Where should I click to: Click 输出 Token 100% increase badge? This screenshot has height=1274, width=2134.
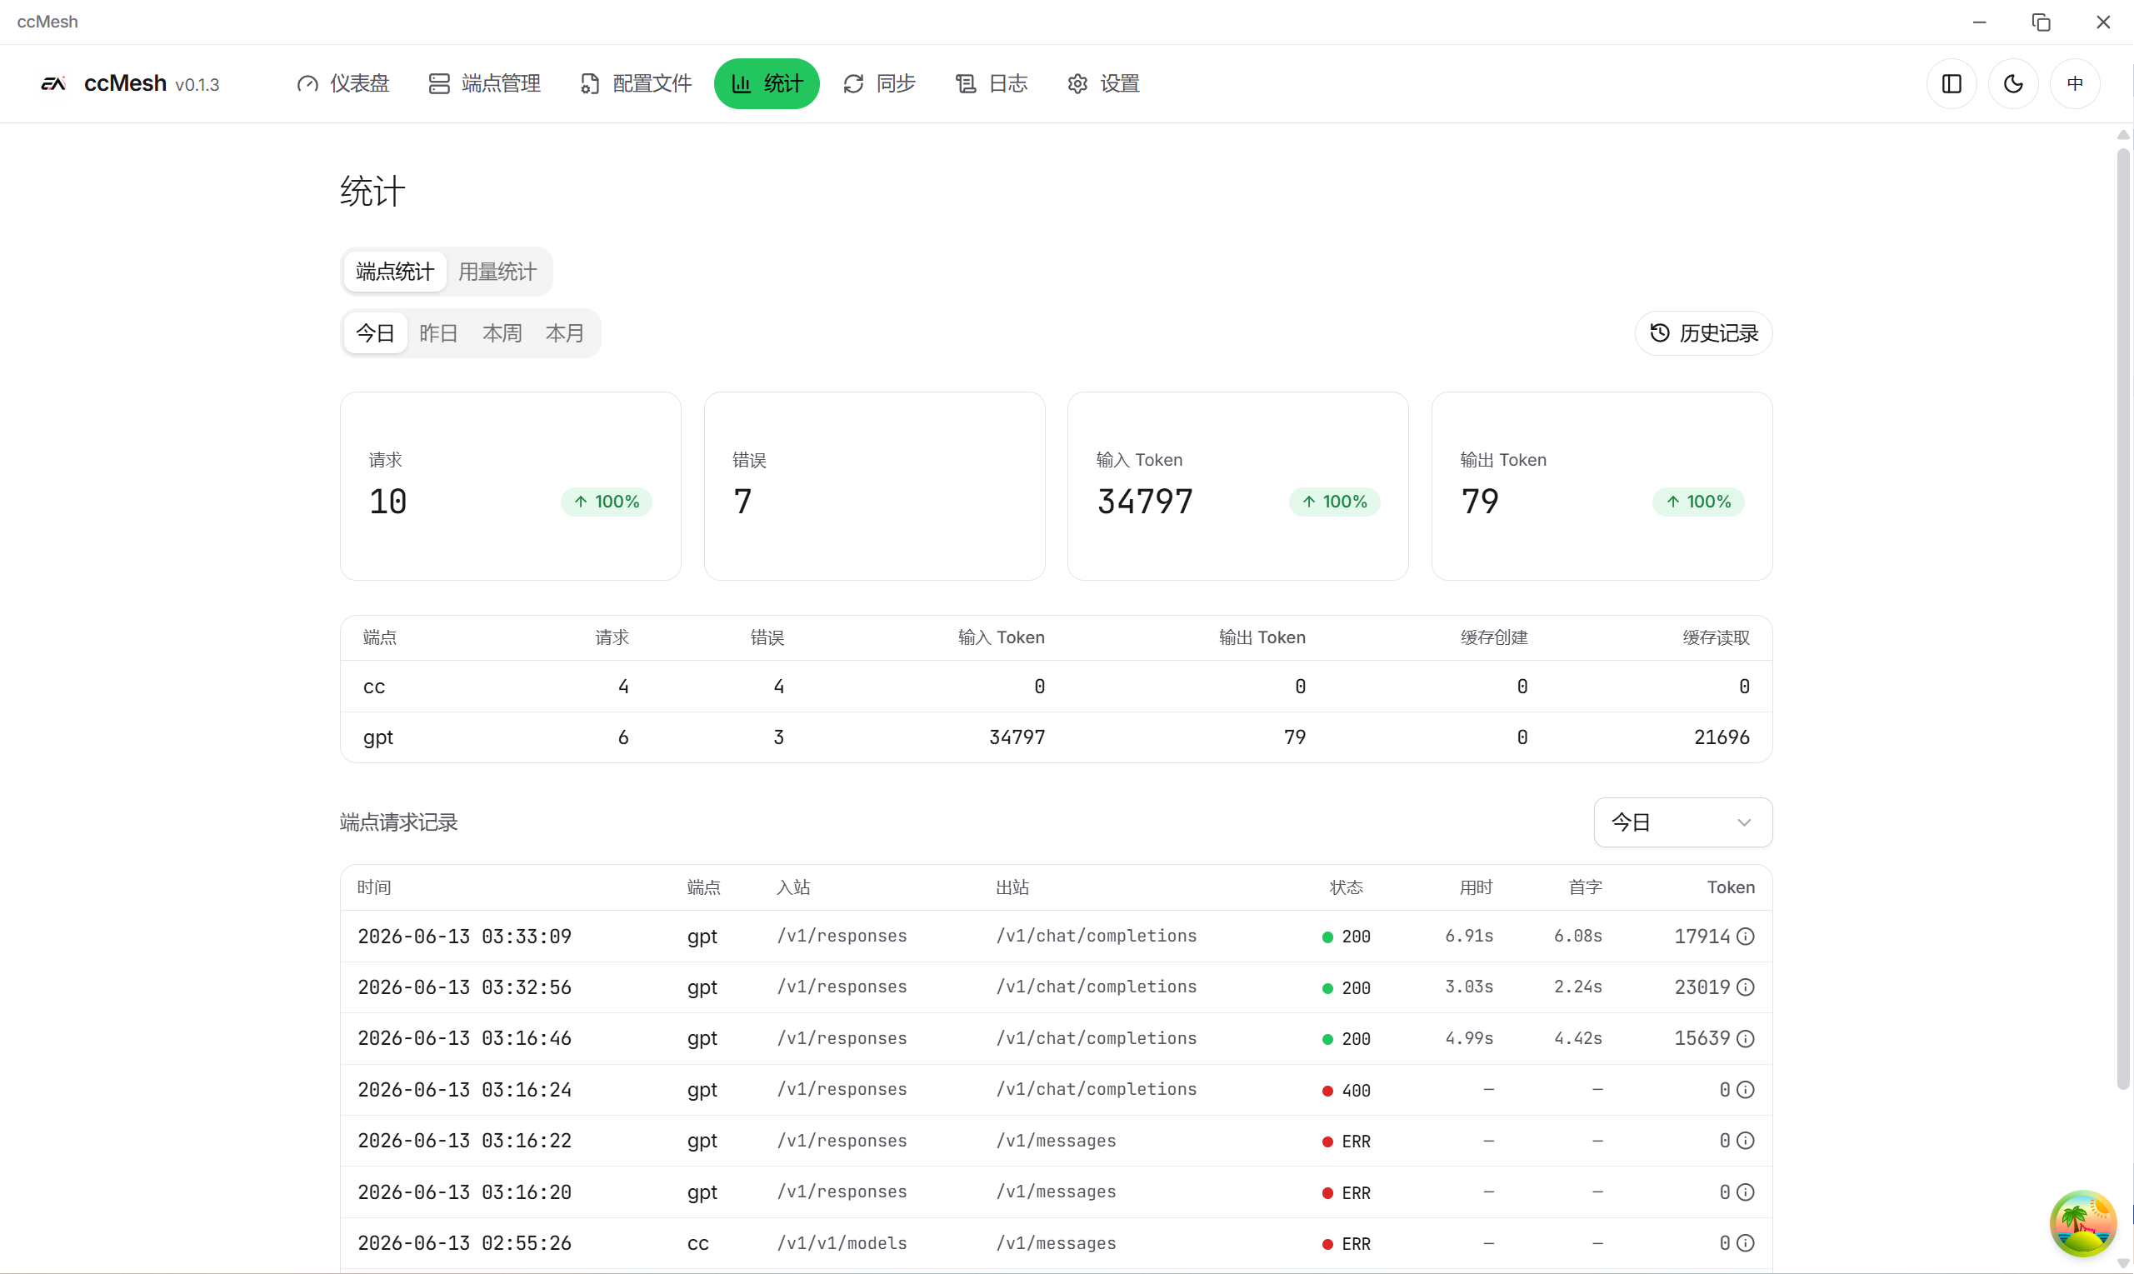pyautogui.click(x=1698, y=502)
